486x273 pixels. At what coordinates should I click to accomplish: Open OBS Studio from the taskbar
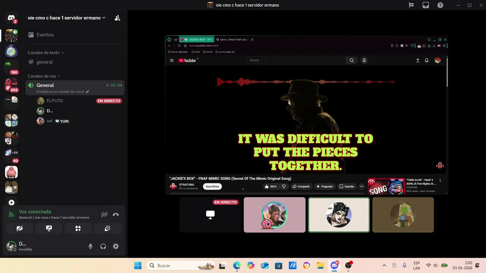click(349, 266)
